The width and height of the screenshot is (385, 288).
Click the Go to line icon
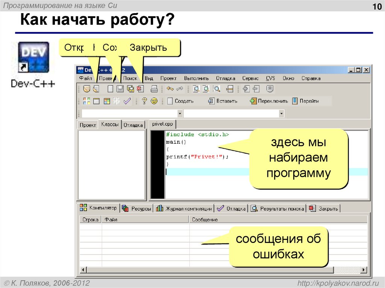[230, 89]
